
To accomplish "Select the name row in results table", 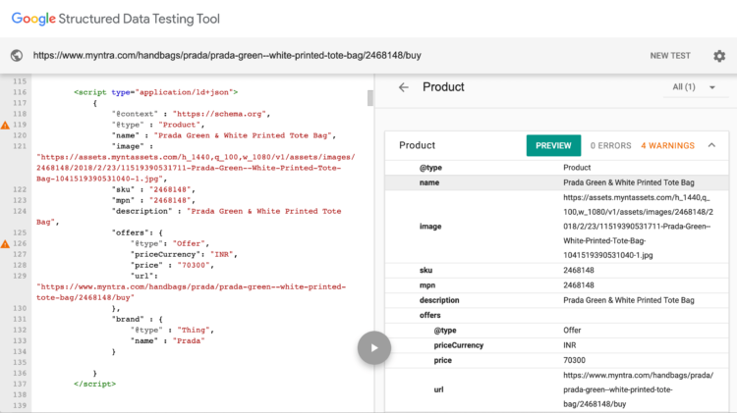I will tap(557, 182).
